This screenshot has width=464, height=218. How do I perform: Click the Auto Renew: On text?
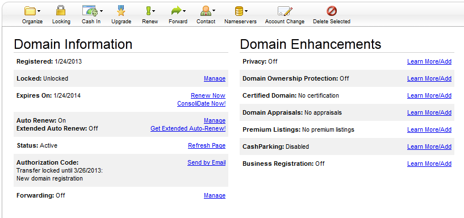point(41,121)
